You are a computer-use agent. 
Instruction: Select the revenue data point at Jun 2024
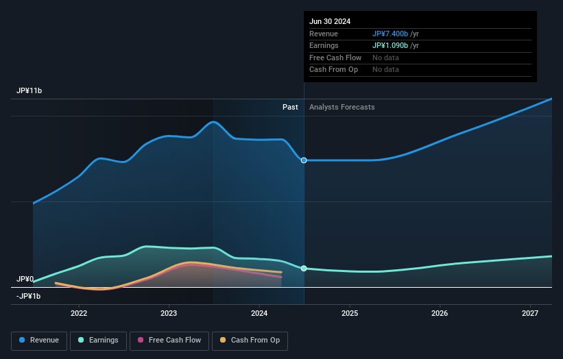(x=304, y=160)
